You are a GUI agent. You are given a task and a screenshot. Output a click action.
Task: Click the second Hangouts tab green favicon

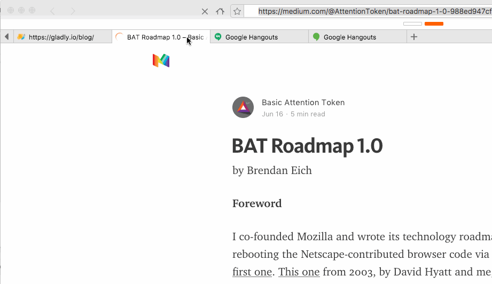tap(316, 37)
